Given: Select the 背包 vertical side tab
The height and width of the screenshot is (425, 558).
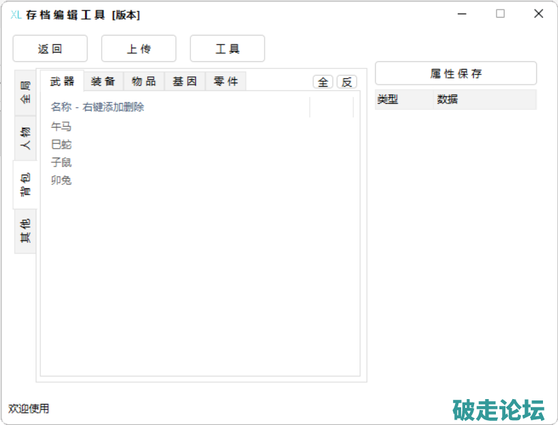Looking at the screenshot, I should pos(25,185).
